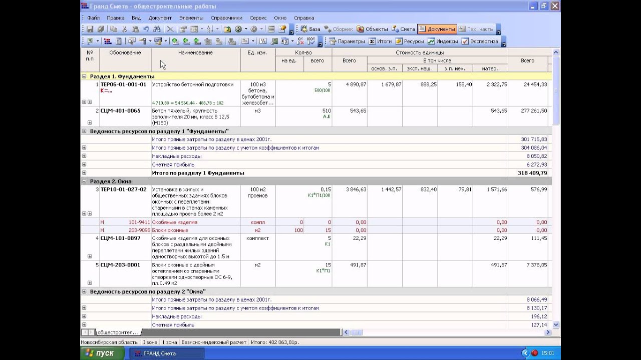Click the table layout icon in top toolbar

194,29
